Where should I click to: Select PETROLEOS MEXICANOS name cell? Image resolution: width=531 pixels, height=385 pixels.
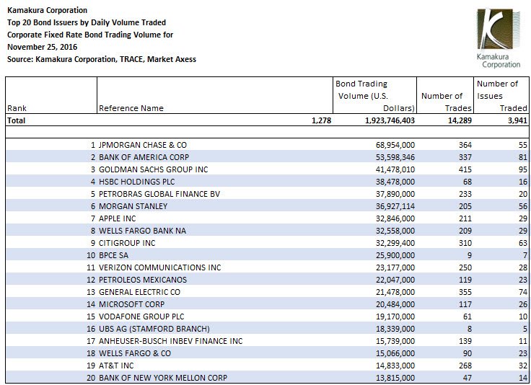click(x=143, y=280)
